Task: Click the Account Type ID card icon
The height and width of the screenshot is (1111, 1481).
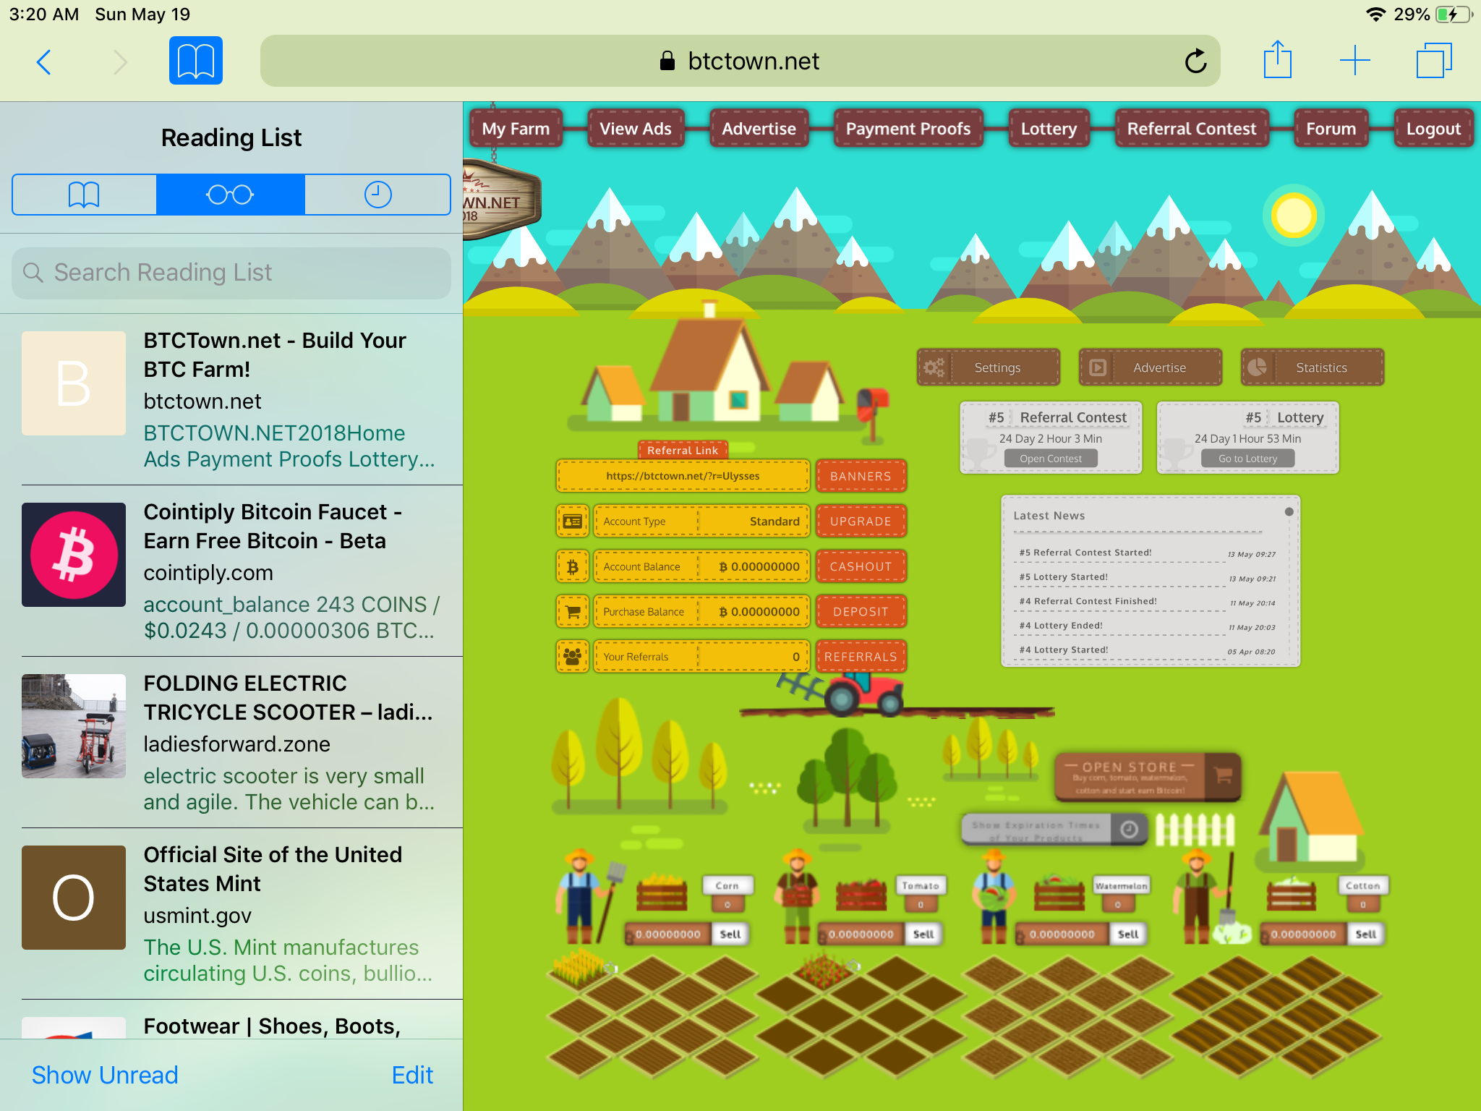Action: tap(573, 522)
